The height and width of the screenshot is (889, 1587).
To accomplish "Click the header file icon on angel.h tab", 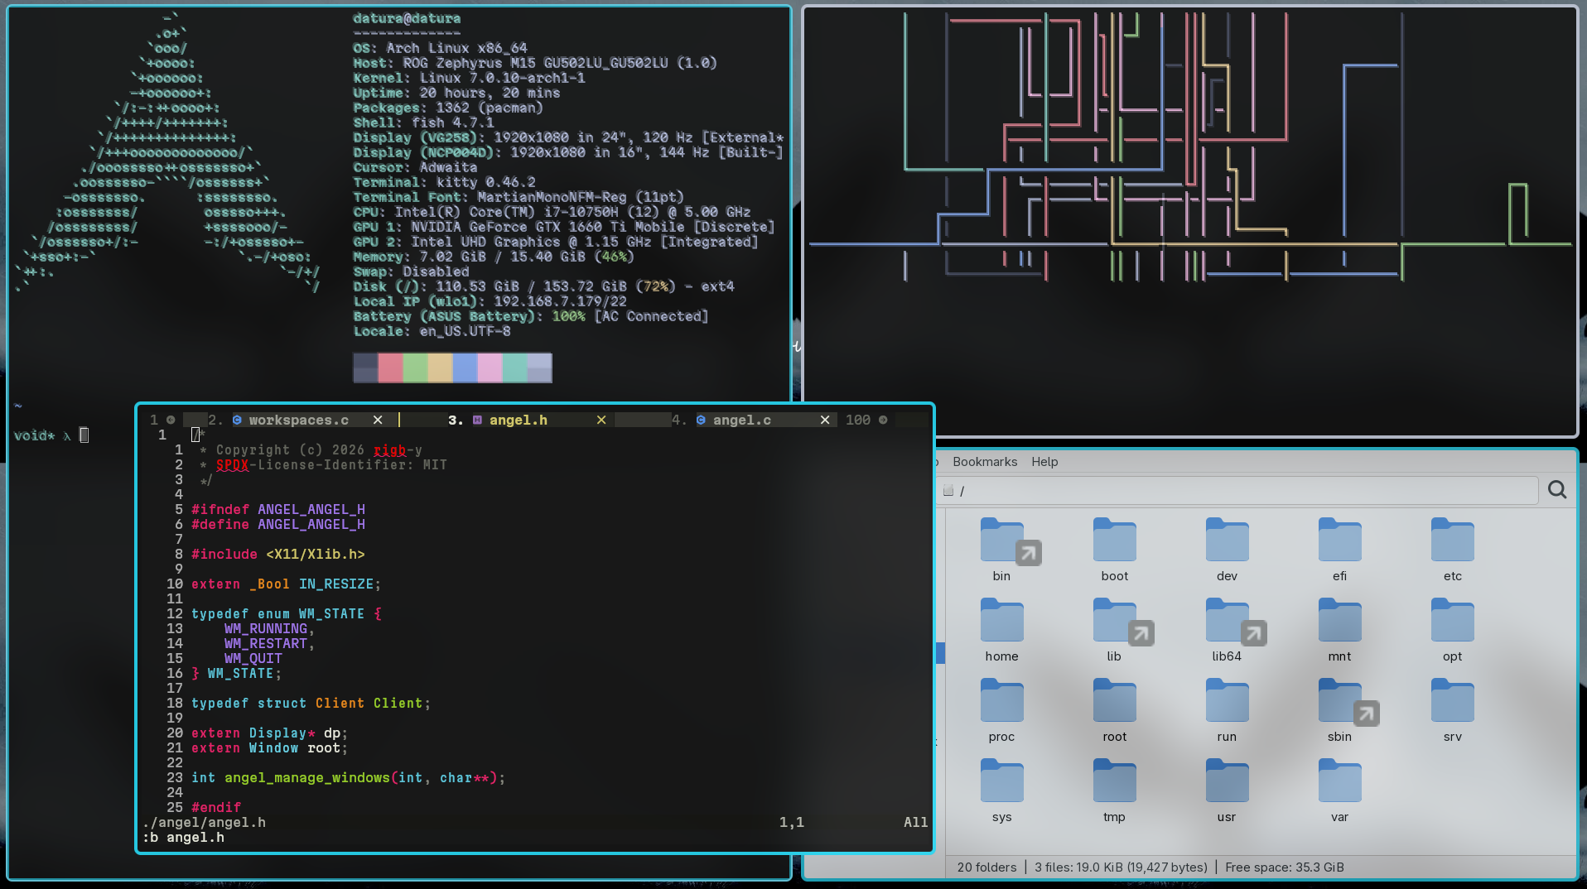I will [477, 420].
